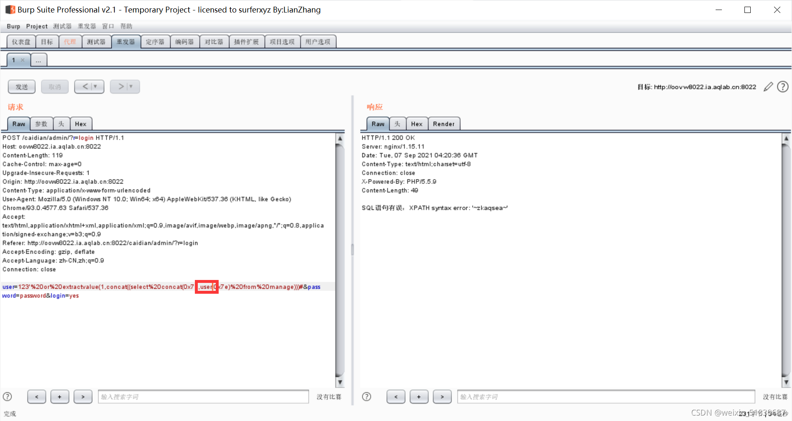Open the 帮助 menu
This screenshot has width=792, height=421.
126,26
